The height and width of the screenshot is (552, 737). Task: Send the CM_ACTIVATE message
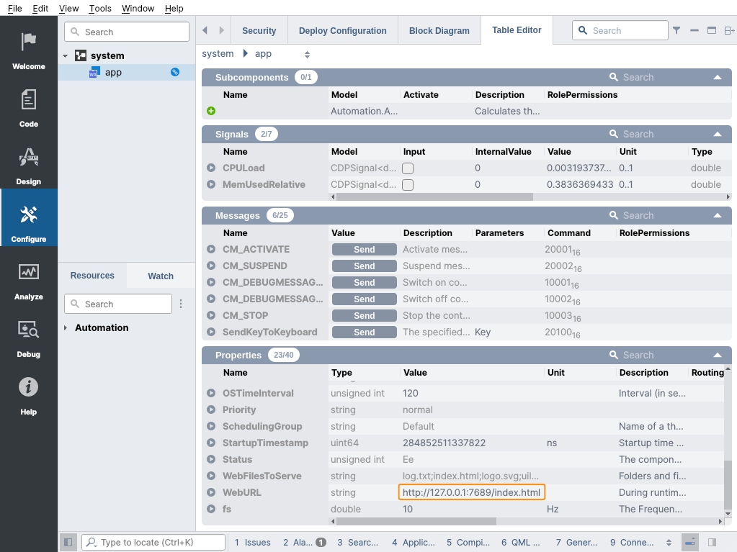(364, 250)
